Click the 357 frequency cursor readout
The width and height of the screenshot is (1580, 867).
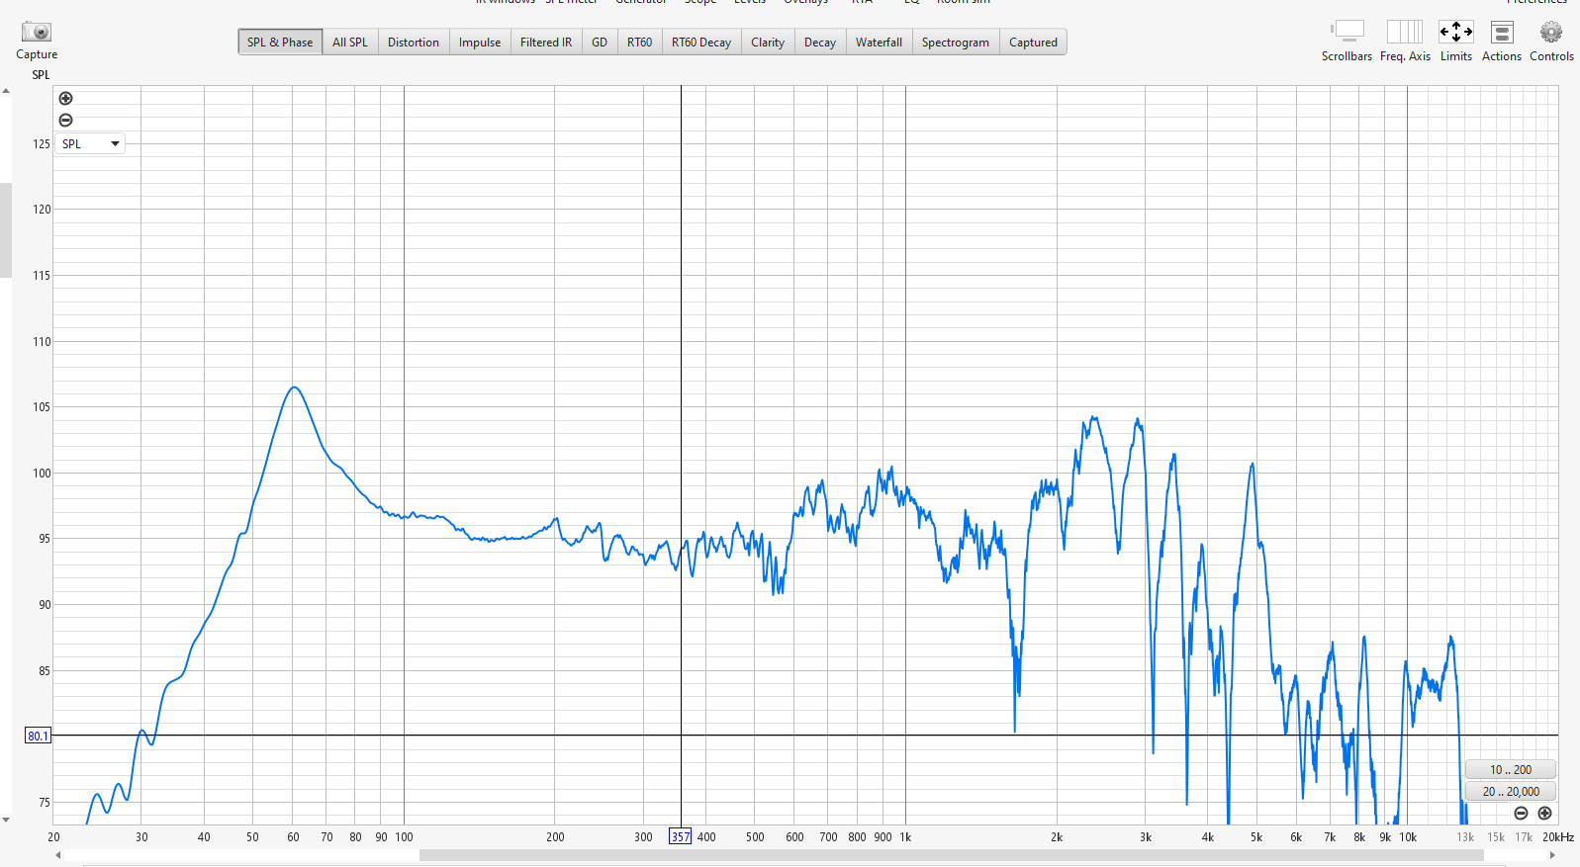coord(681,836)
